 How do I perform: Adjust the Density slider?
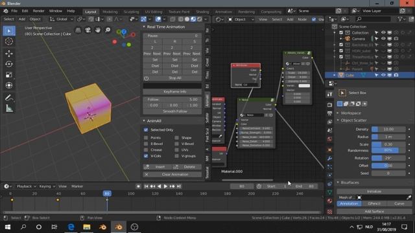(x=388, y=129)
